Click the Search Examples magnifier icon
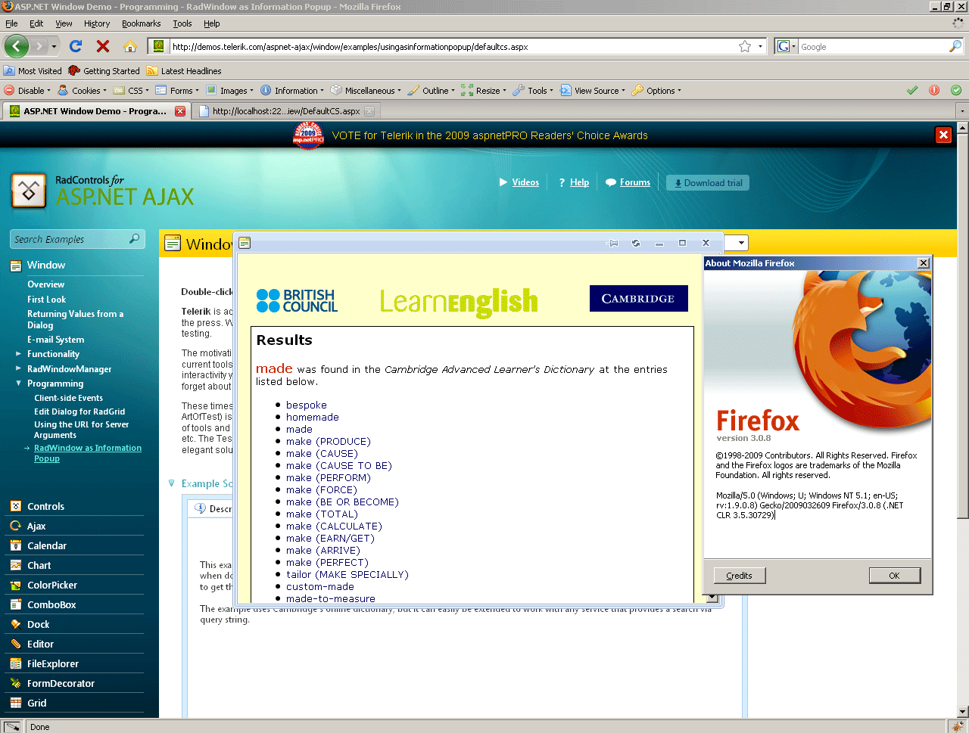969x733 pixels. click(x=135, y=239)
